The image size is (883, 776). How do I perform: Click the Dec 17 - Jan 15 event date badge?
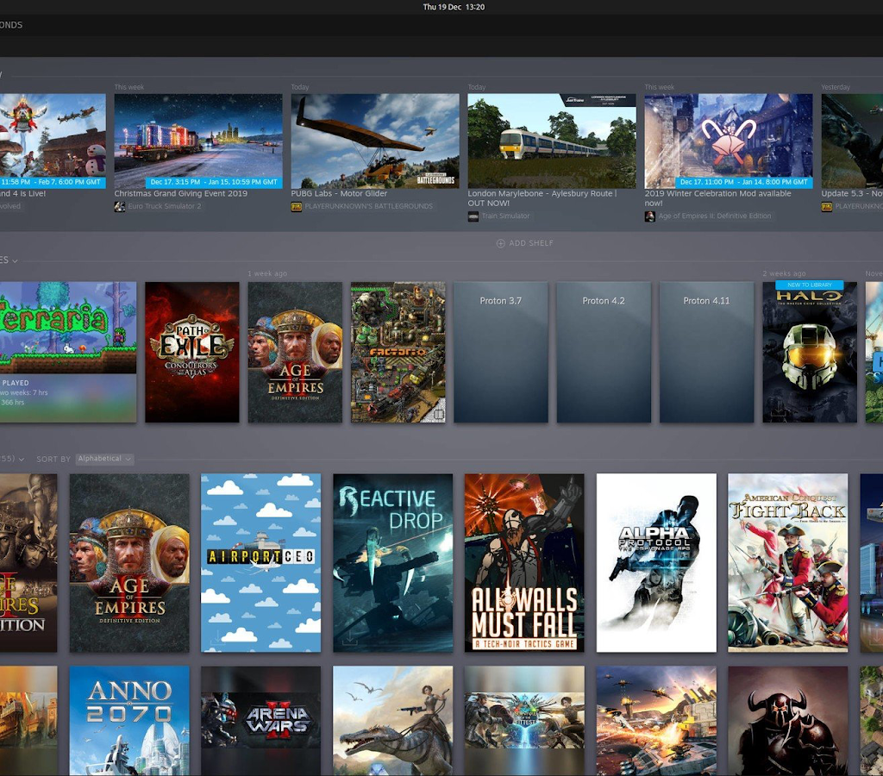tap(214, 183)
